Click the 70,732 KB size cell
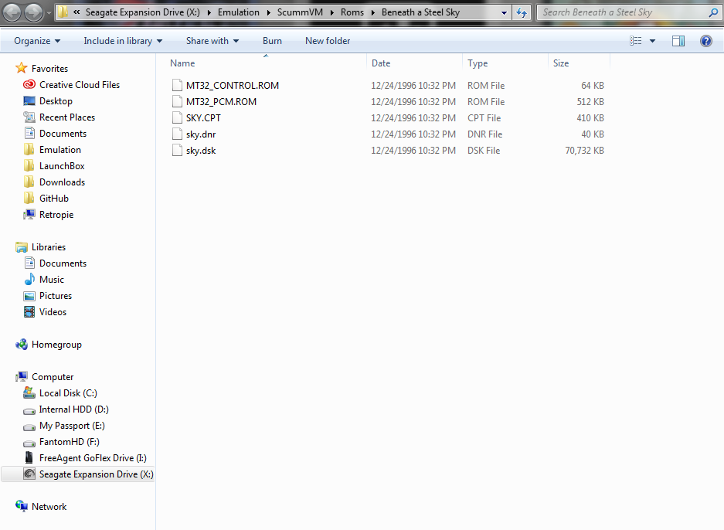724x530 pixels. click(x=584, y=151)
